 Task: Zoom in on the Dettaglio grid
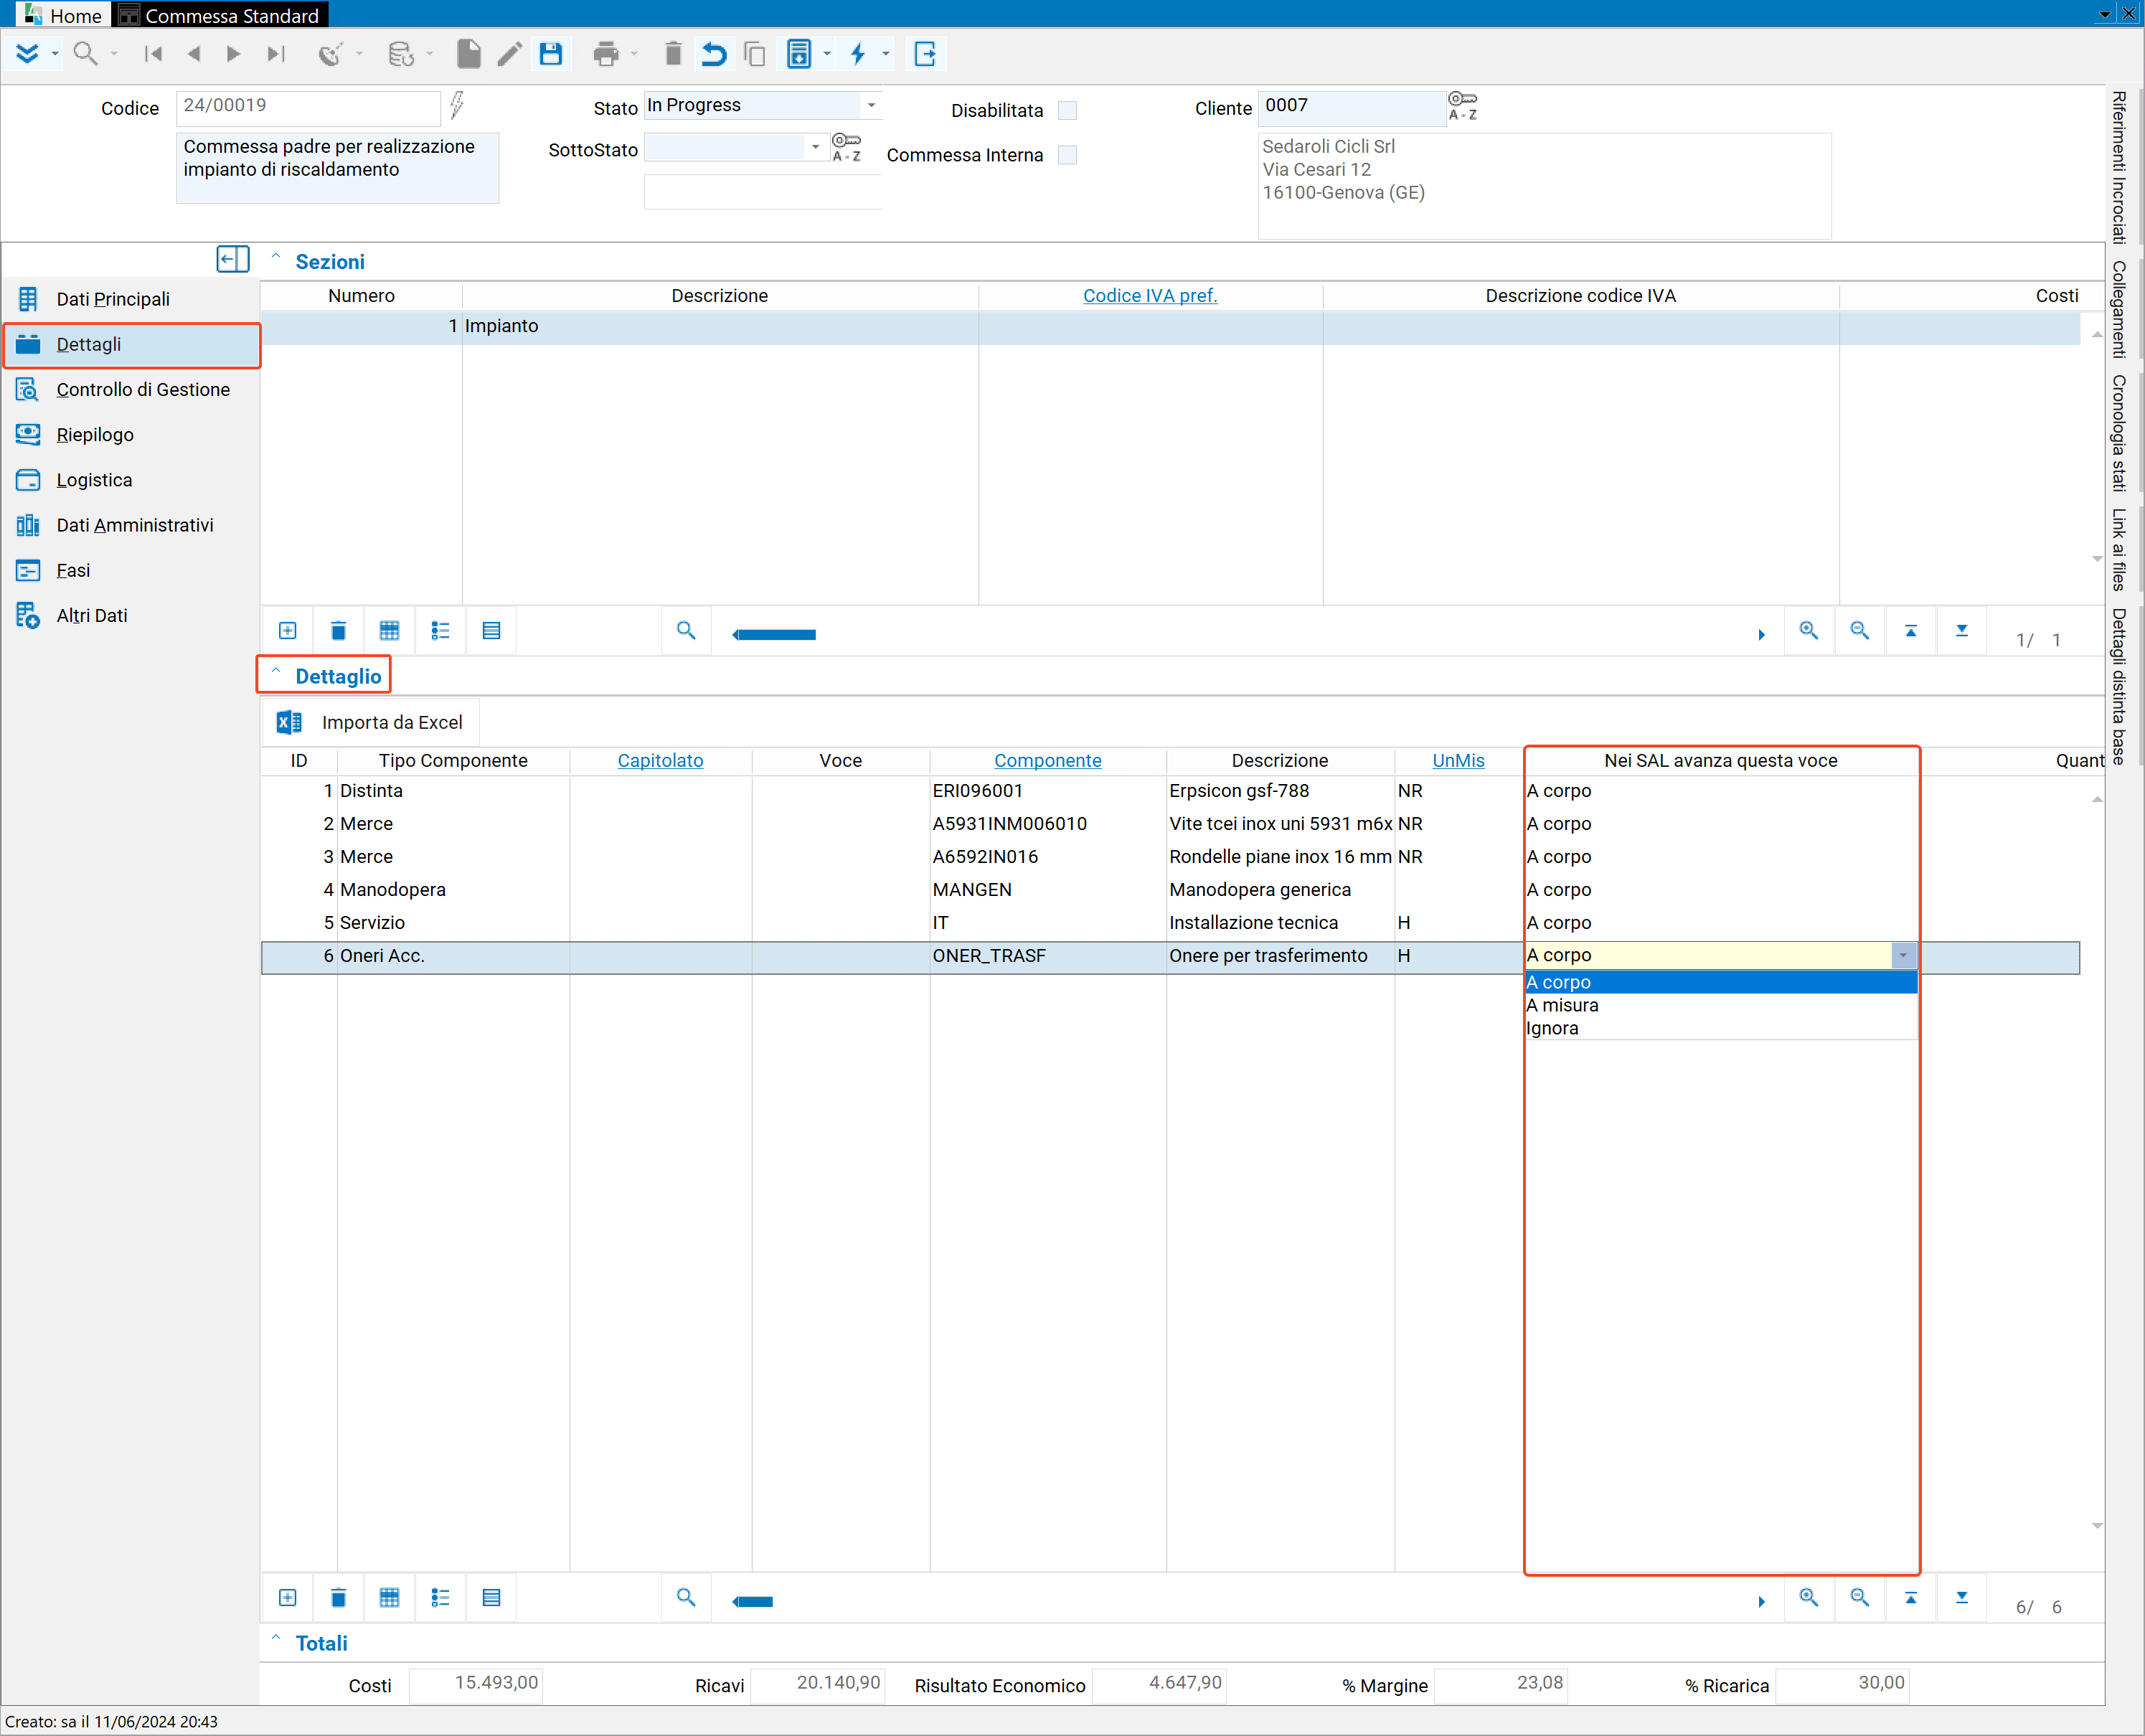(1809, 1598)
